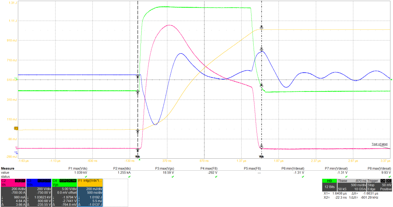This screenshot has height=207, width=393.
Task: Click the 1.039 kV measurement value
Action: click(81, 172)
